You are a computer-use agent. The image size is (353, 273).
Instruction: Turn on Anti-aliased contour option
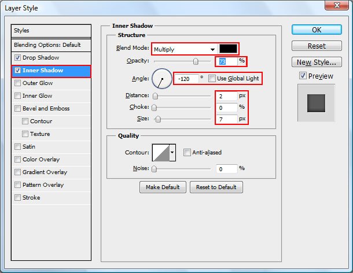click(x=187, y=152)
